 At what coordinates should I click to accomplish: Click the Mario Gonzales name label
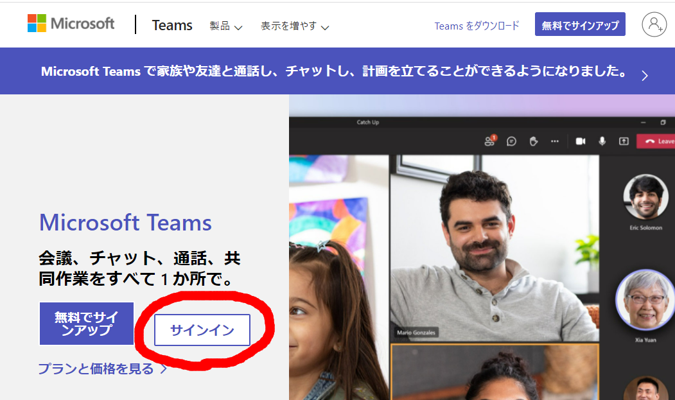(x=416, y=333)
